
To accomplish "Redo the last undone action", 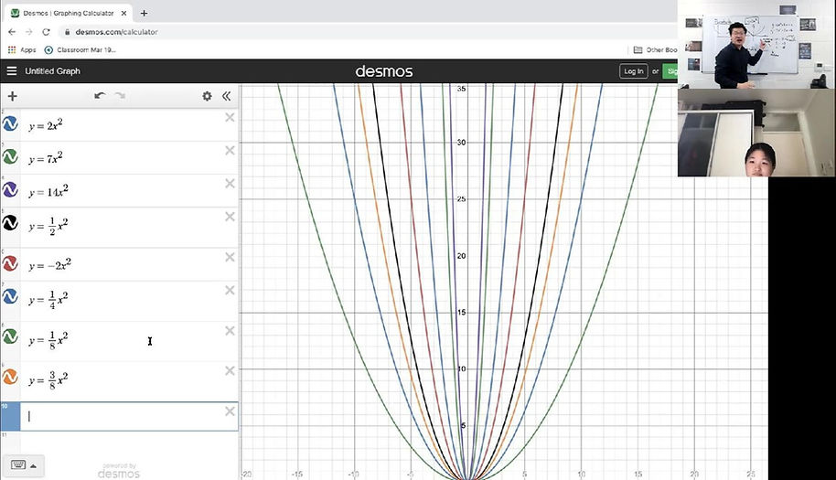I will [120, 96].
